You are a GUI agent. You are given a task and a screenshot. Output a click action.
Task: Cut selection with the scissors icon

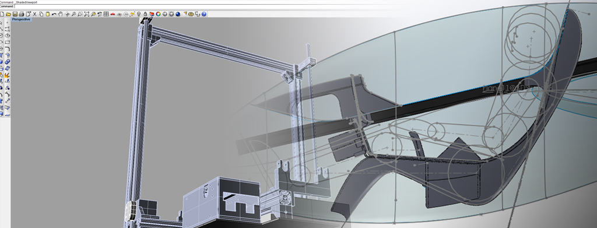click(x=34, y=14)
